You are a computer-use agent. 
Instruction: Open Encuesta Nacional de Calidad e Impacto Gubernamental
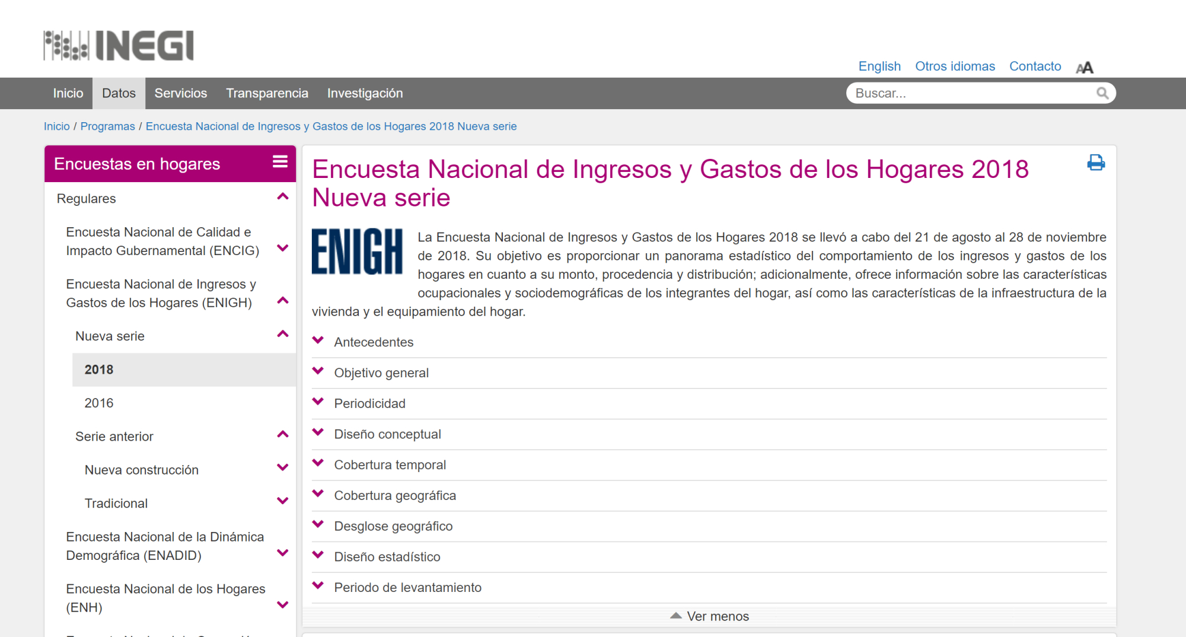click(x=162, y=241)
